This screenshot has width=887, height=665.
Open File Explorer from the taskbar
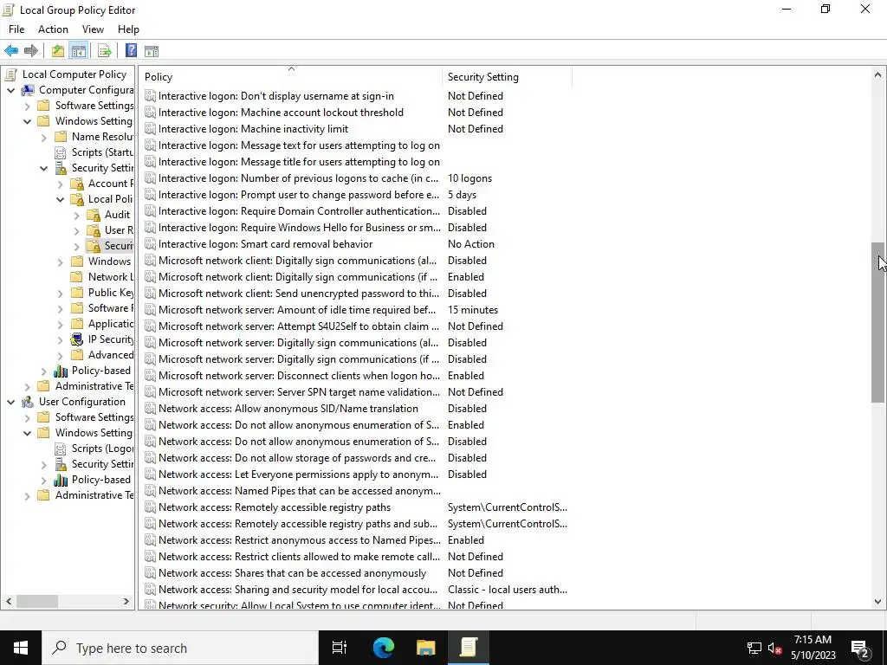[x=425, y=648]
